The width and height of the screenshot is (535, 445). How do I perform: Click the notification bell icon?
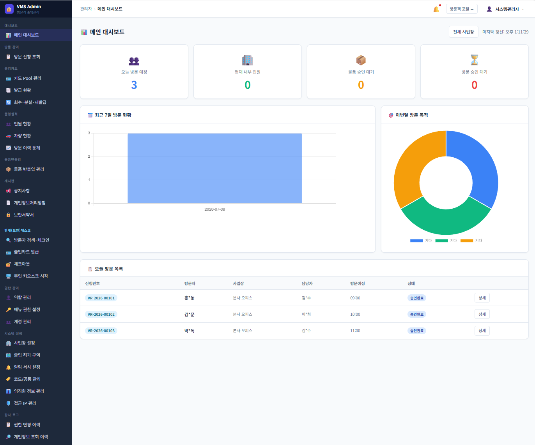click(436, 9)
